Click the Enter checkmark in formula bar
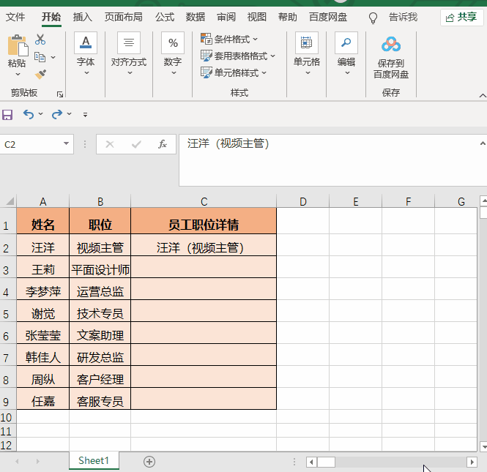The width and height of the screenshot is (487, 472). (x=136, y=144)
